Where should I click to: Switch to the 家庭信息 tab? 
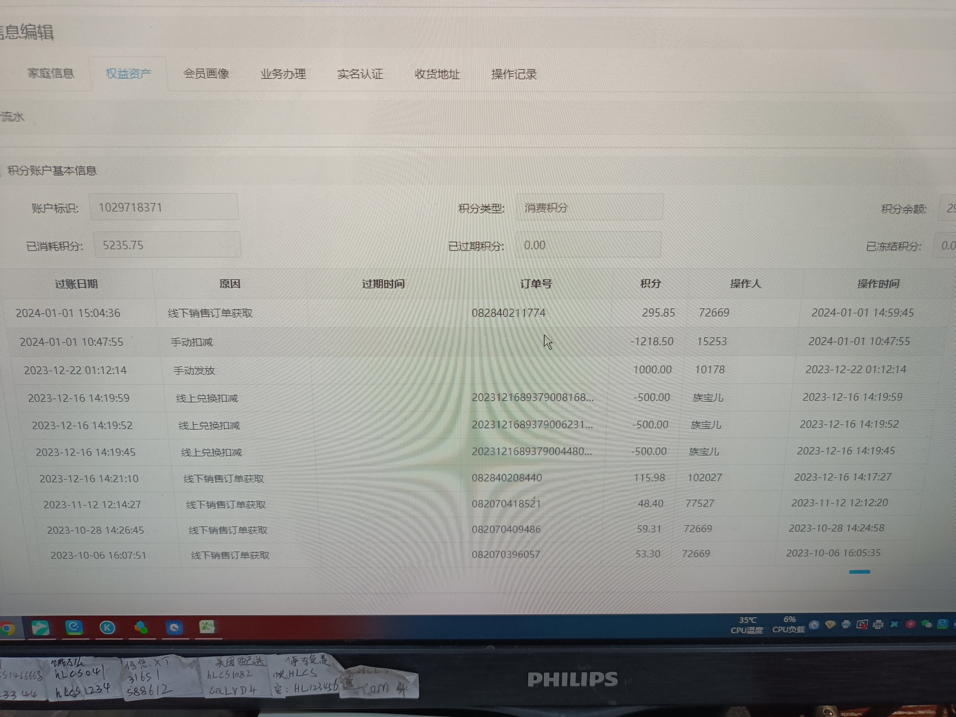pos(50,74)
